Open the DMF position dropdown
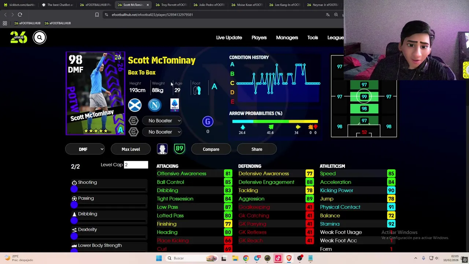 click(x=85, y=149)
